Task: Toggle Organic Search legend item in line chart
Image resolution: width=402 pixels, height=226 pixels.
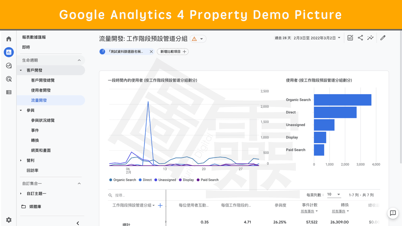Action: [123, 180]
